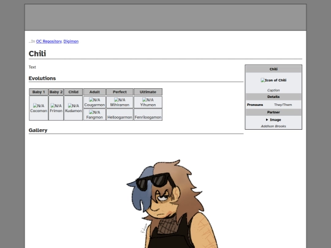Click the Evolutions section heading

42,78
